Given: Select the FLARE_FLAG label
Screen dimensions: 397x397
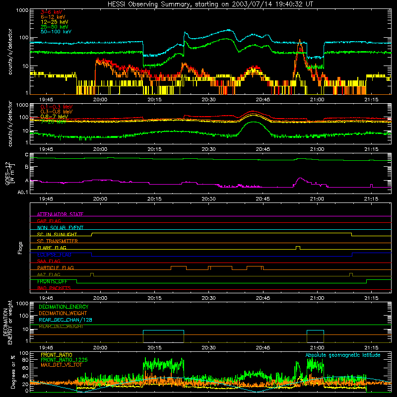Looking at the screenshot, I should coord(52,248).
